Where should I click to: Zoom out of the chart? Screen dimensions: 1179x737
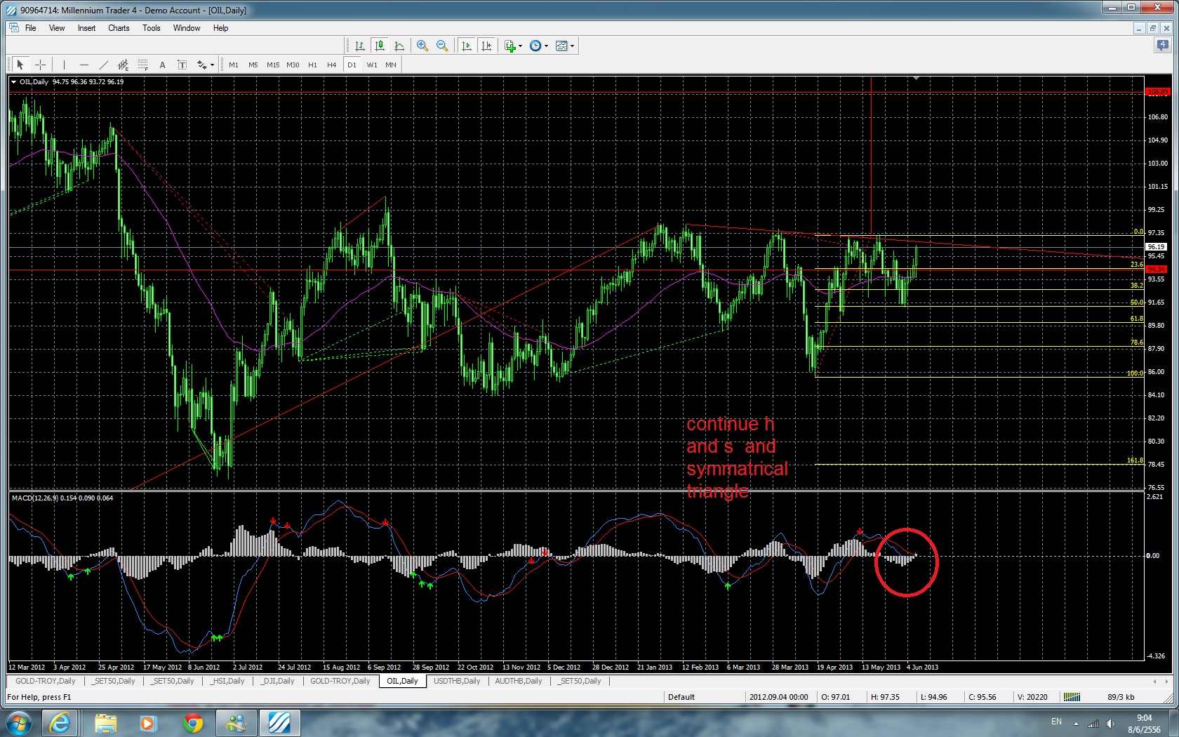point(442,46)
